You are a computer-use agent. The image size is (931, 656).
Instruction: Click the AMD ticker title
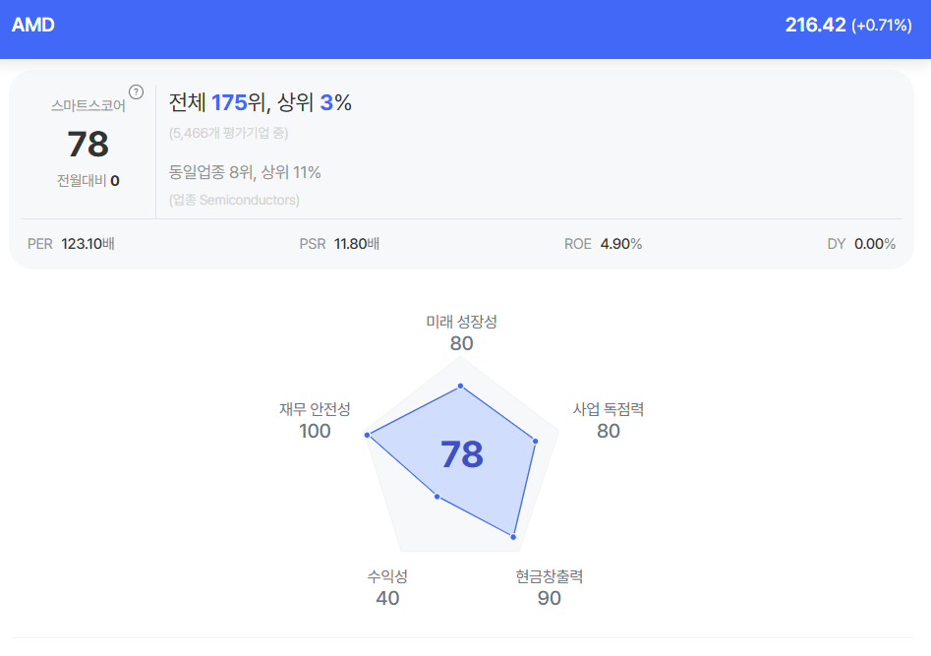pyautogui.click(x=33, y=26)
